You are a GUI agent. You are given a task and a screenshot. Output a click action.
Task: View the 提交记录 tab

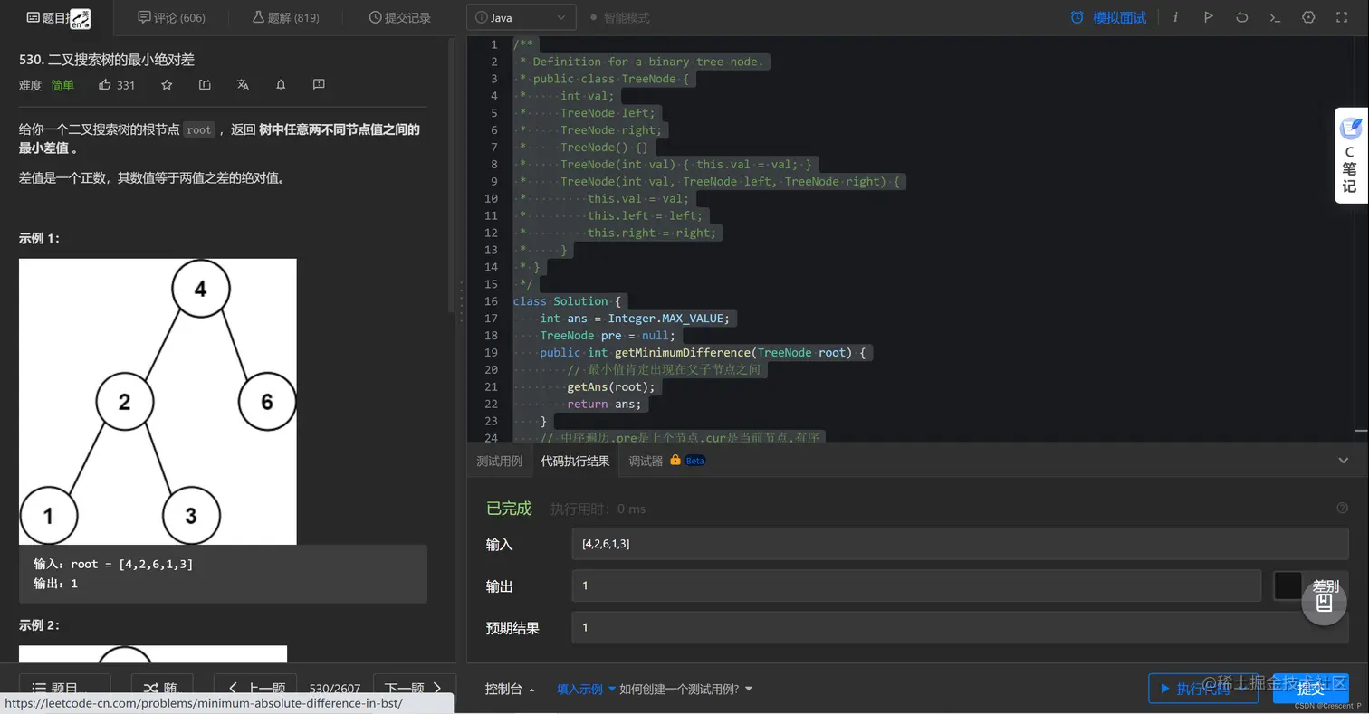[x=399, y=17]
